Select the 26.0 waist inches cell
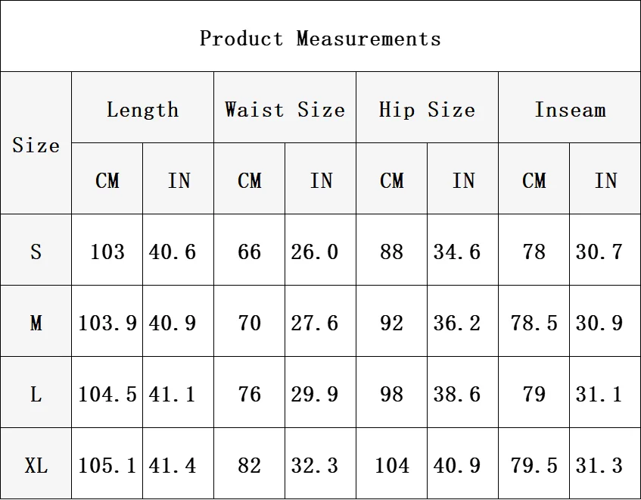 click(x=321, y=249)
